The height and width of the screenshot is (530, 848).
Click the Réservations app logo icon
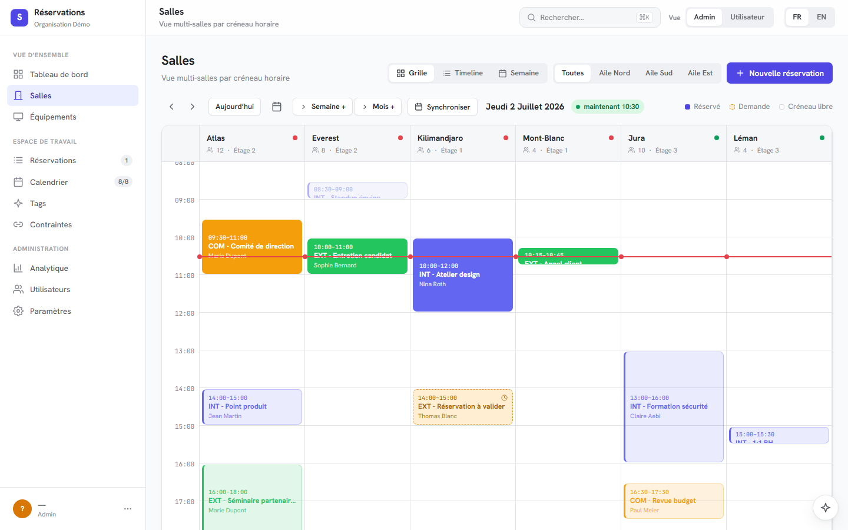tap(19, 18)
